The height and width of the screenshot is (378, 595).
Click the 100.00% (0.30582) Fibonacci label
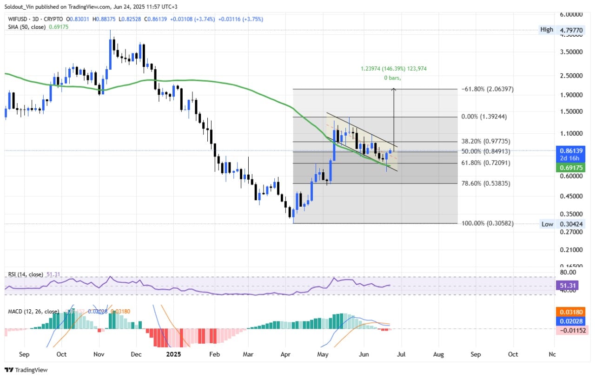[x=488, y=223]
